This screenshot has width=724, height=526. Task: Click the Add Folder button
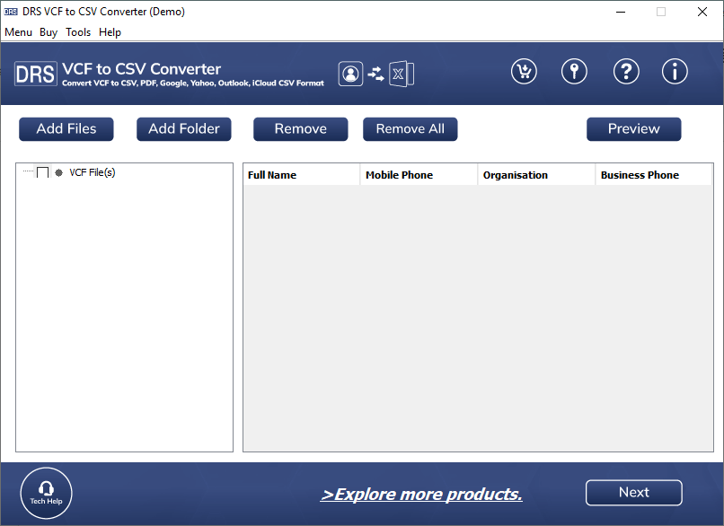point(184,128)
